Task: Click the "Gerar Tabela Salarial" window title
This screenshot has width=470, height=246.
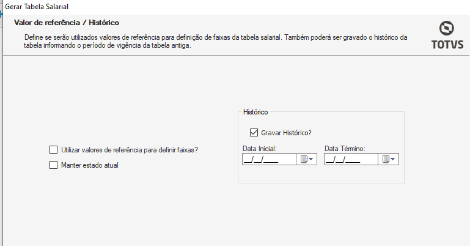Action: coord(37,6)
